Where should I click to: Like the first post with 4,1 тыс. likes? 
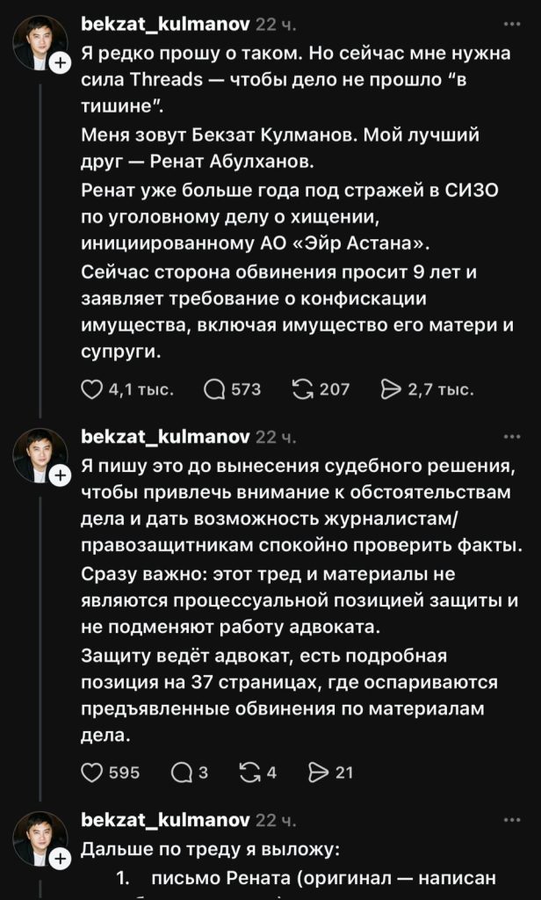(x=92, y=388)
